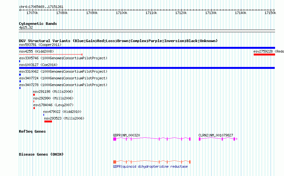Click the chr4:17065469..17151261 position label
Image resolution: width=284 pixels, height=176 pixels.
coord(41,7)
